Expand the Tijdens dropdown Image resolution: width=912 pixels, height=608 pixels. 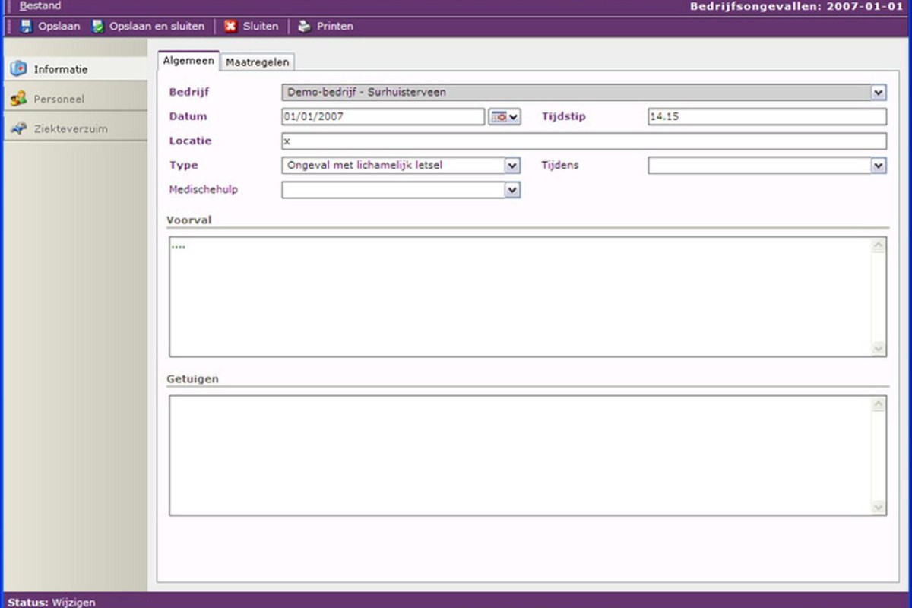coord(879,166)
